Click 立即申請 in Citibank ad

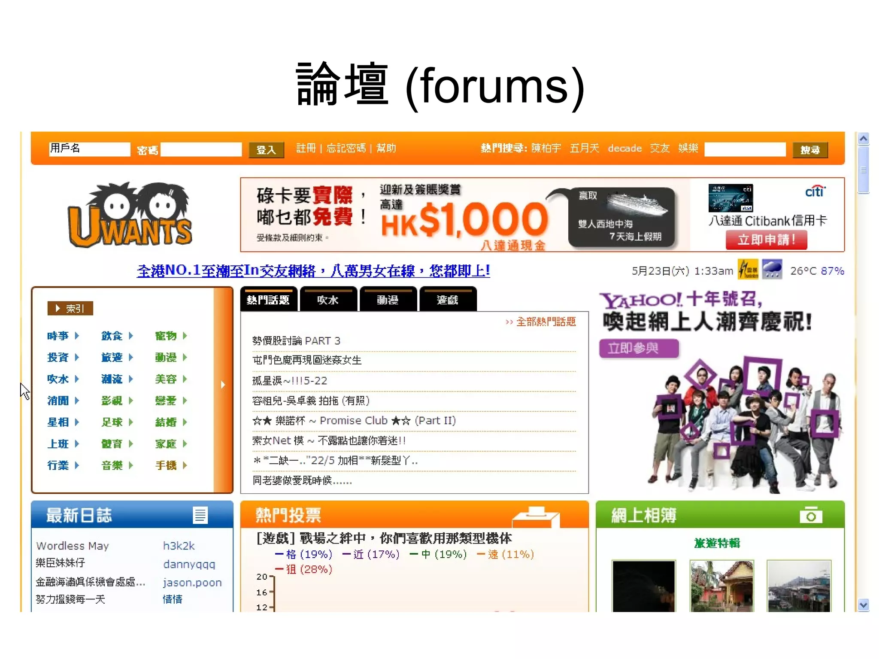tap(766, 240)
